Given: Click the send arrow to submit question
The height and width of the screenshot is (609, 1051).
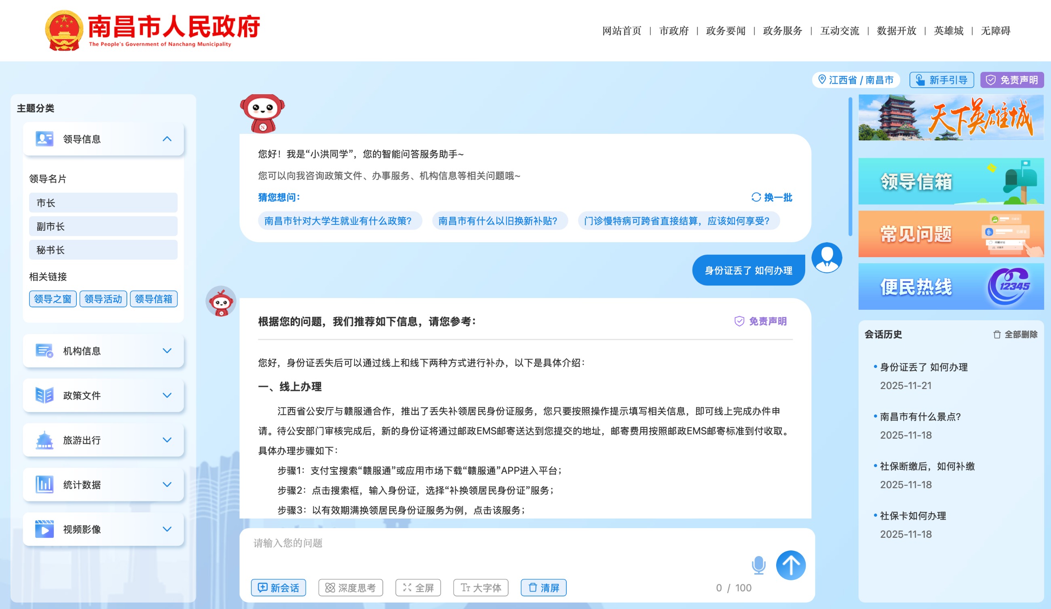Looking at the screenshot, I should pyautogui.click(x=791, y=565).
